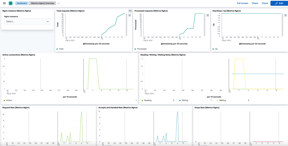Click the chevron in Nginx instance selector

(x=47, y=22)
